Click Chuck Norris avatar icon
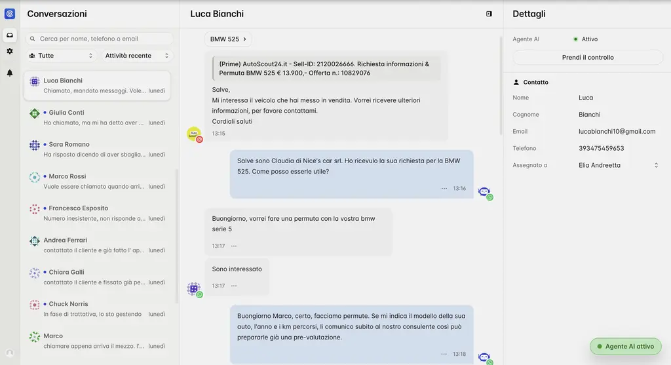The image size is (671, 365). tap(35, 305)
